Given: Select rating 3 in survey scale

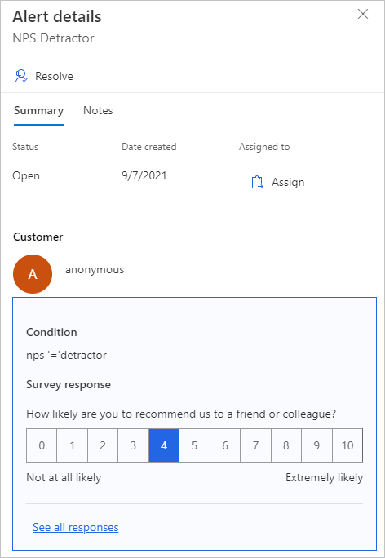Looking at the screenshot, I should point(134,445).
